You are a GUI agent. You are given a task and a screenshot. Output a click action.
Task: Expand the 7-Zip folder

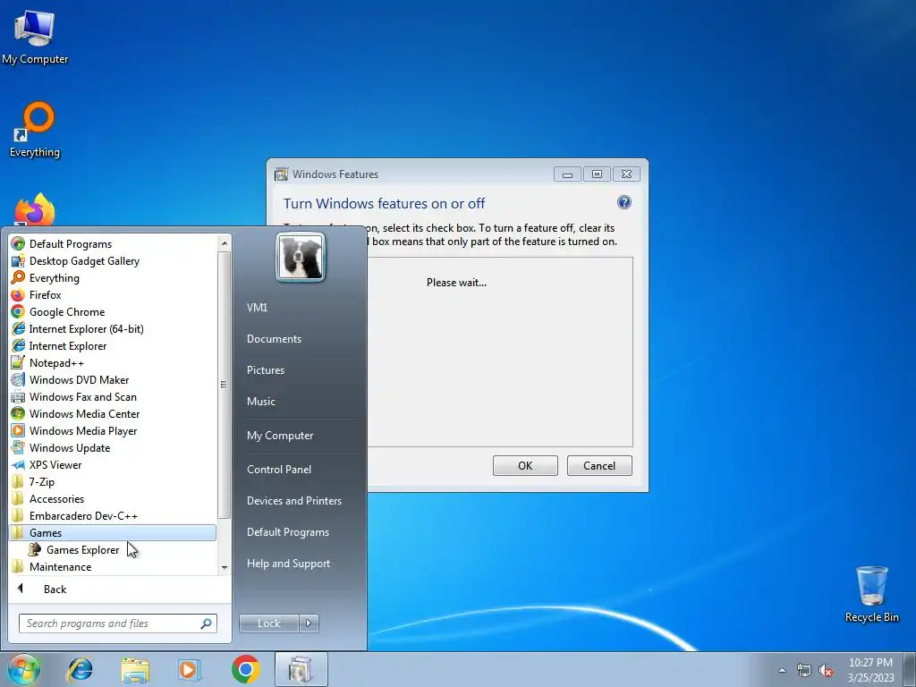pos(113,482)
